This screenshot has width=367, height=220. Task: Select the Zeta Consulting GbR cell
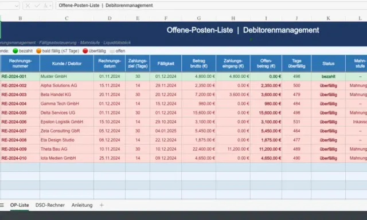coord(67,131)
